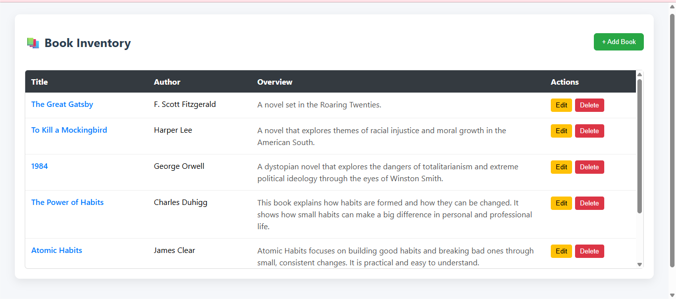Screen dimensions: 676x299
Task: Click the books icon beside Book Inventory
Action: 33,43
